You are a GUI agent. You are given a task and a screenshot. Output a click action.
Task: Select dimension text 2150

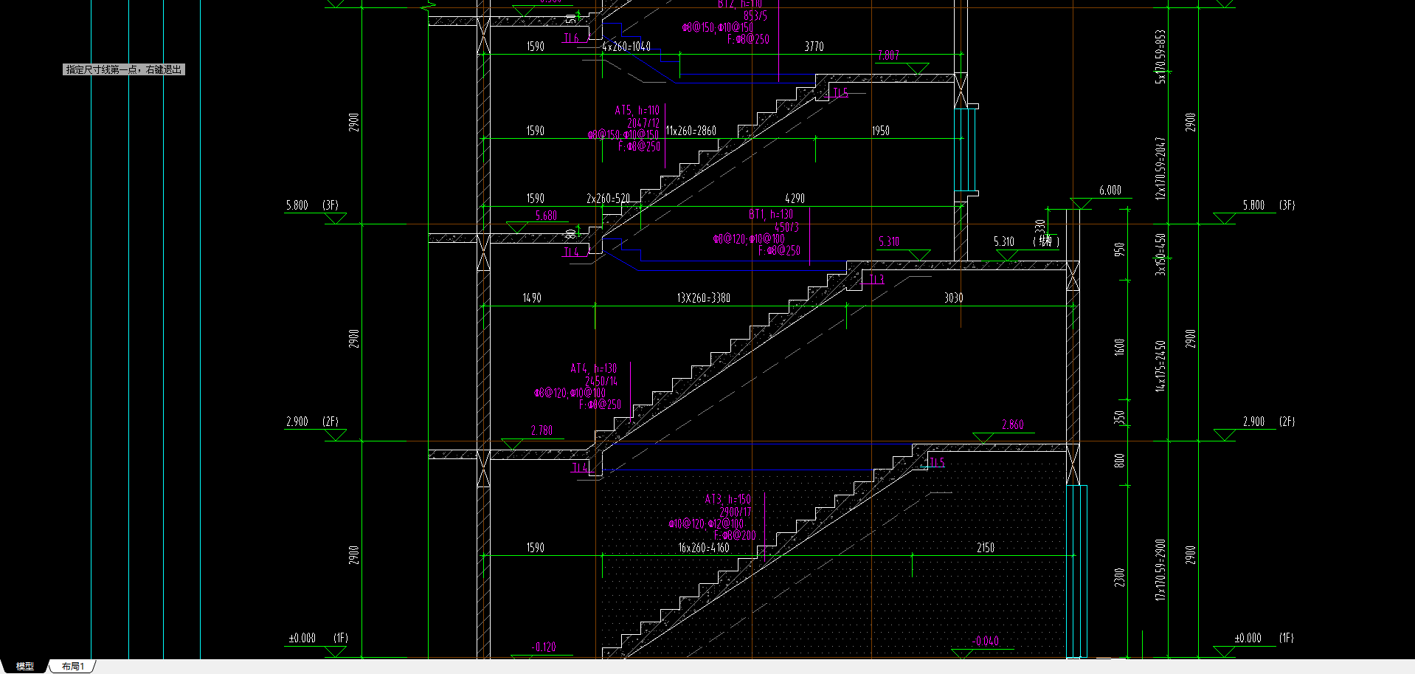pyautogui.click(x=986, y=548)
